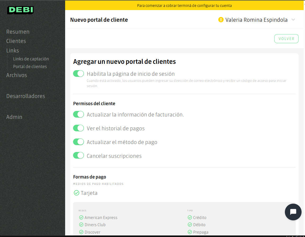Click the VOLVER button

click(x=286, y=38)
